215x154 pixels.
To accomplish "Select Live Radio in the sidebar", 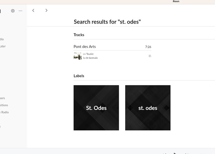I will (x=4, y=112).
